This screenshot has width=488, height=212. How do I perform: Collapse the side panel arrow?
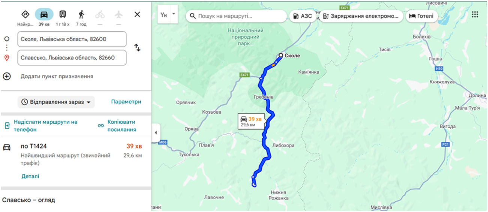(155, 133)
